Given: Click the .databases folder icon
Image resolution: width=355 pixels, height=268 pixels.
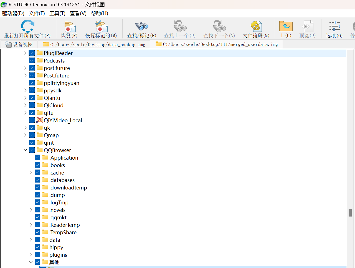Looking at the screenshot, I should [45, 180].
